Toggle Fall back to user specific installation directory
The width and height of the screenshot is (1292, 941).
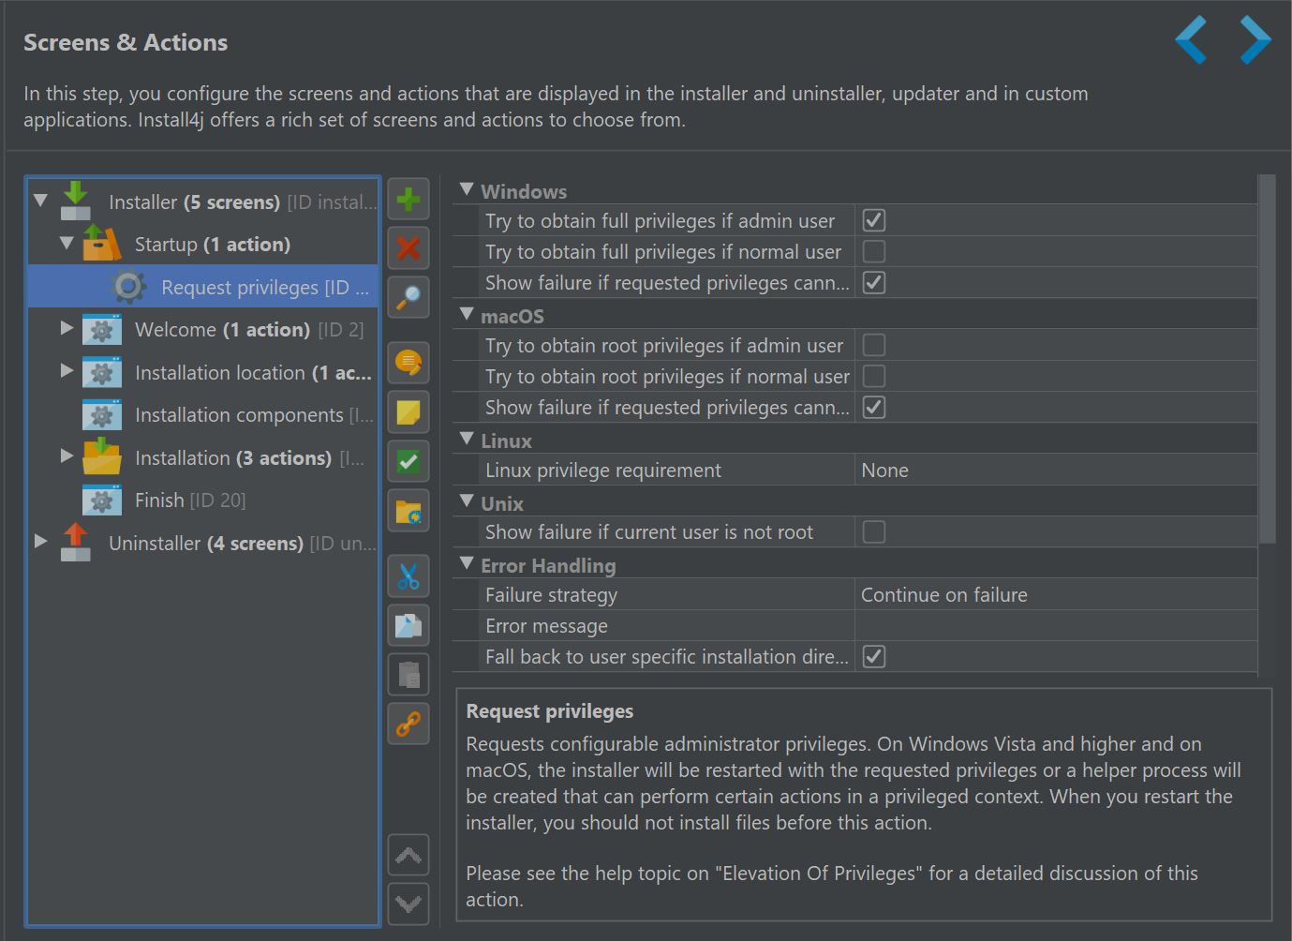click(874, 656)
